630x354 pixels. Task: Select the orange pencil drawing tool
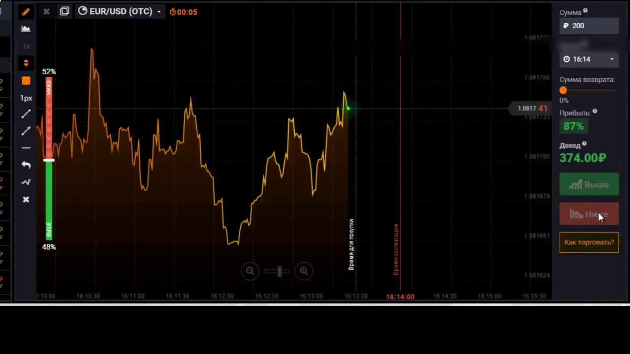click(x=26, y=12)
